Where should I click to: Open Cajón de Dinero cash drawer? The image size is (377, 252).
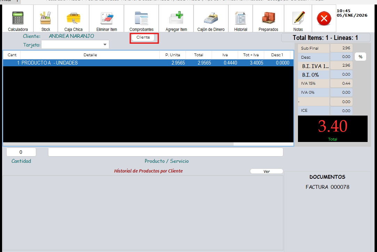click(211, 19)
